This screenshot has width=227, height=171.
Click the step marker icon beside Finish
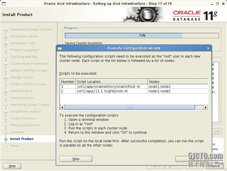tap(6, 146)
